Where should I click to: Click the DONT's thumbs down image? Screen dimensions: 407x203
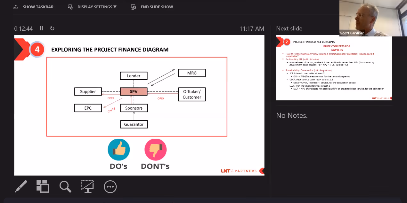tap(156, 149)
